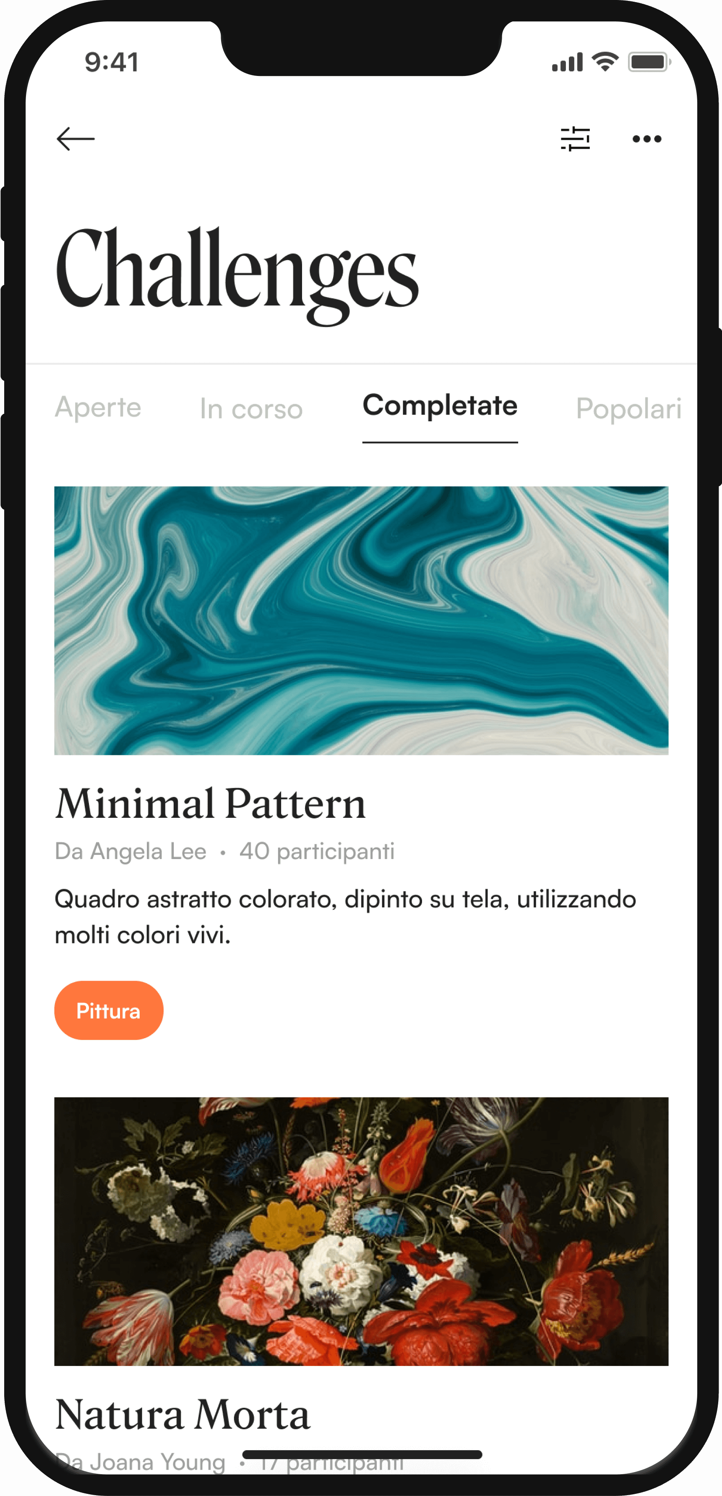
Task: Select the Completate tab
Action: tap(440, 405)
